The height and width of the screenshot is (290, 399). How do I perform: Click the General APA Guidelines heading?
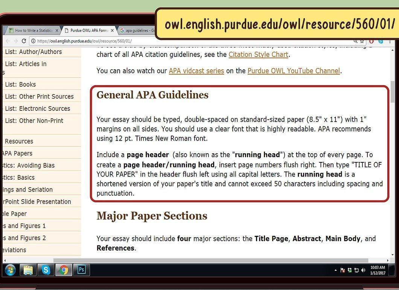point(152,95)
